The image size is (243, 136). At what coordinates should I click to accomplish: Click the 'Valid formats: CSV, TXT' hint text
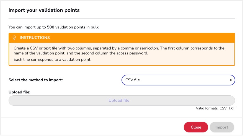pos(215,108)
